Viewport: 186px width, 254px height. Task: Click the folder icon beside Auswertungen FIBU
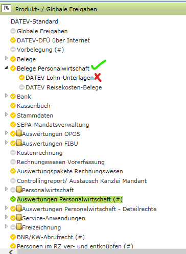click(x=19, y=143)
